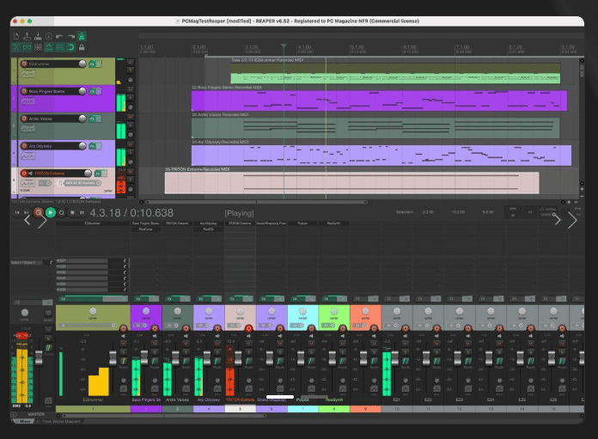Image resolution: width=598 pixels, height=439 pixels.
Task: Solo the Bass Fingers channel in the mixer
Action: tap(155, 351)
